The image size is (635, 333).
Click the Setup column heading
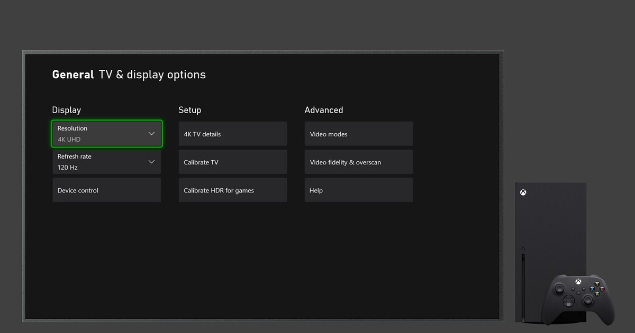(x=190, y=110)
